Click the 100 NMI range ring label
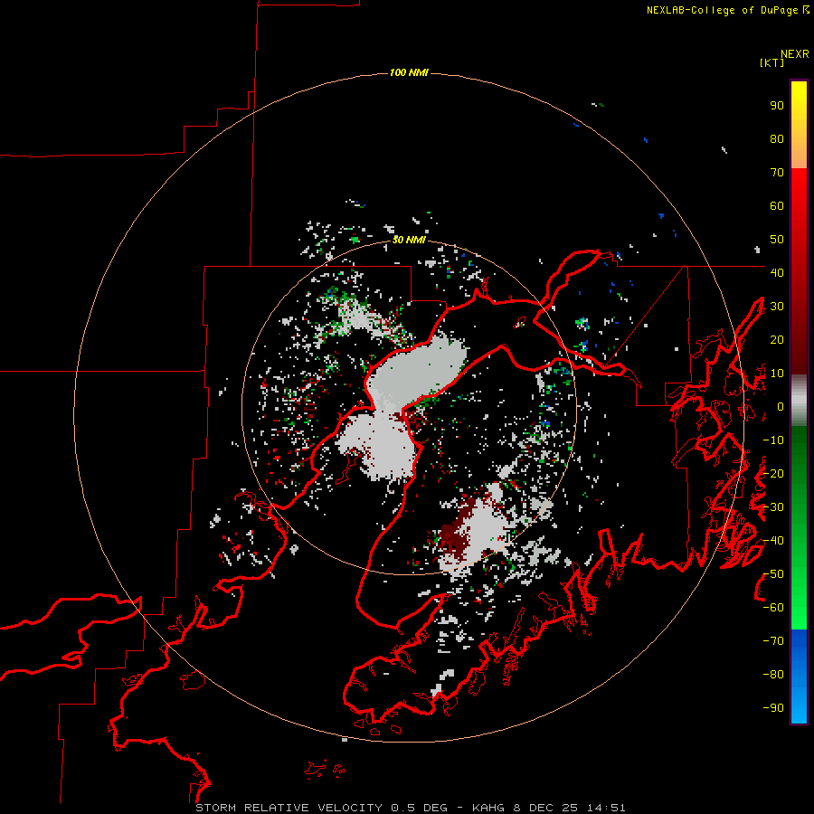 pyautogui.click(x=409, y=72)
